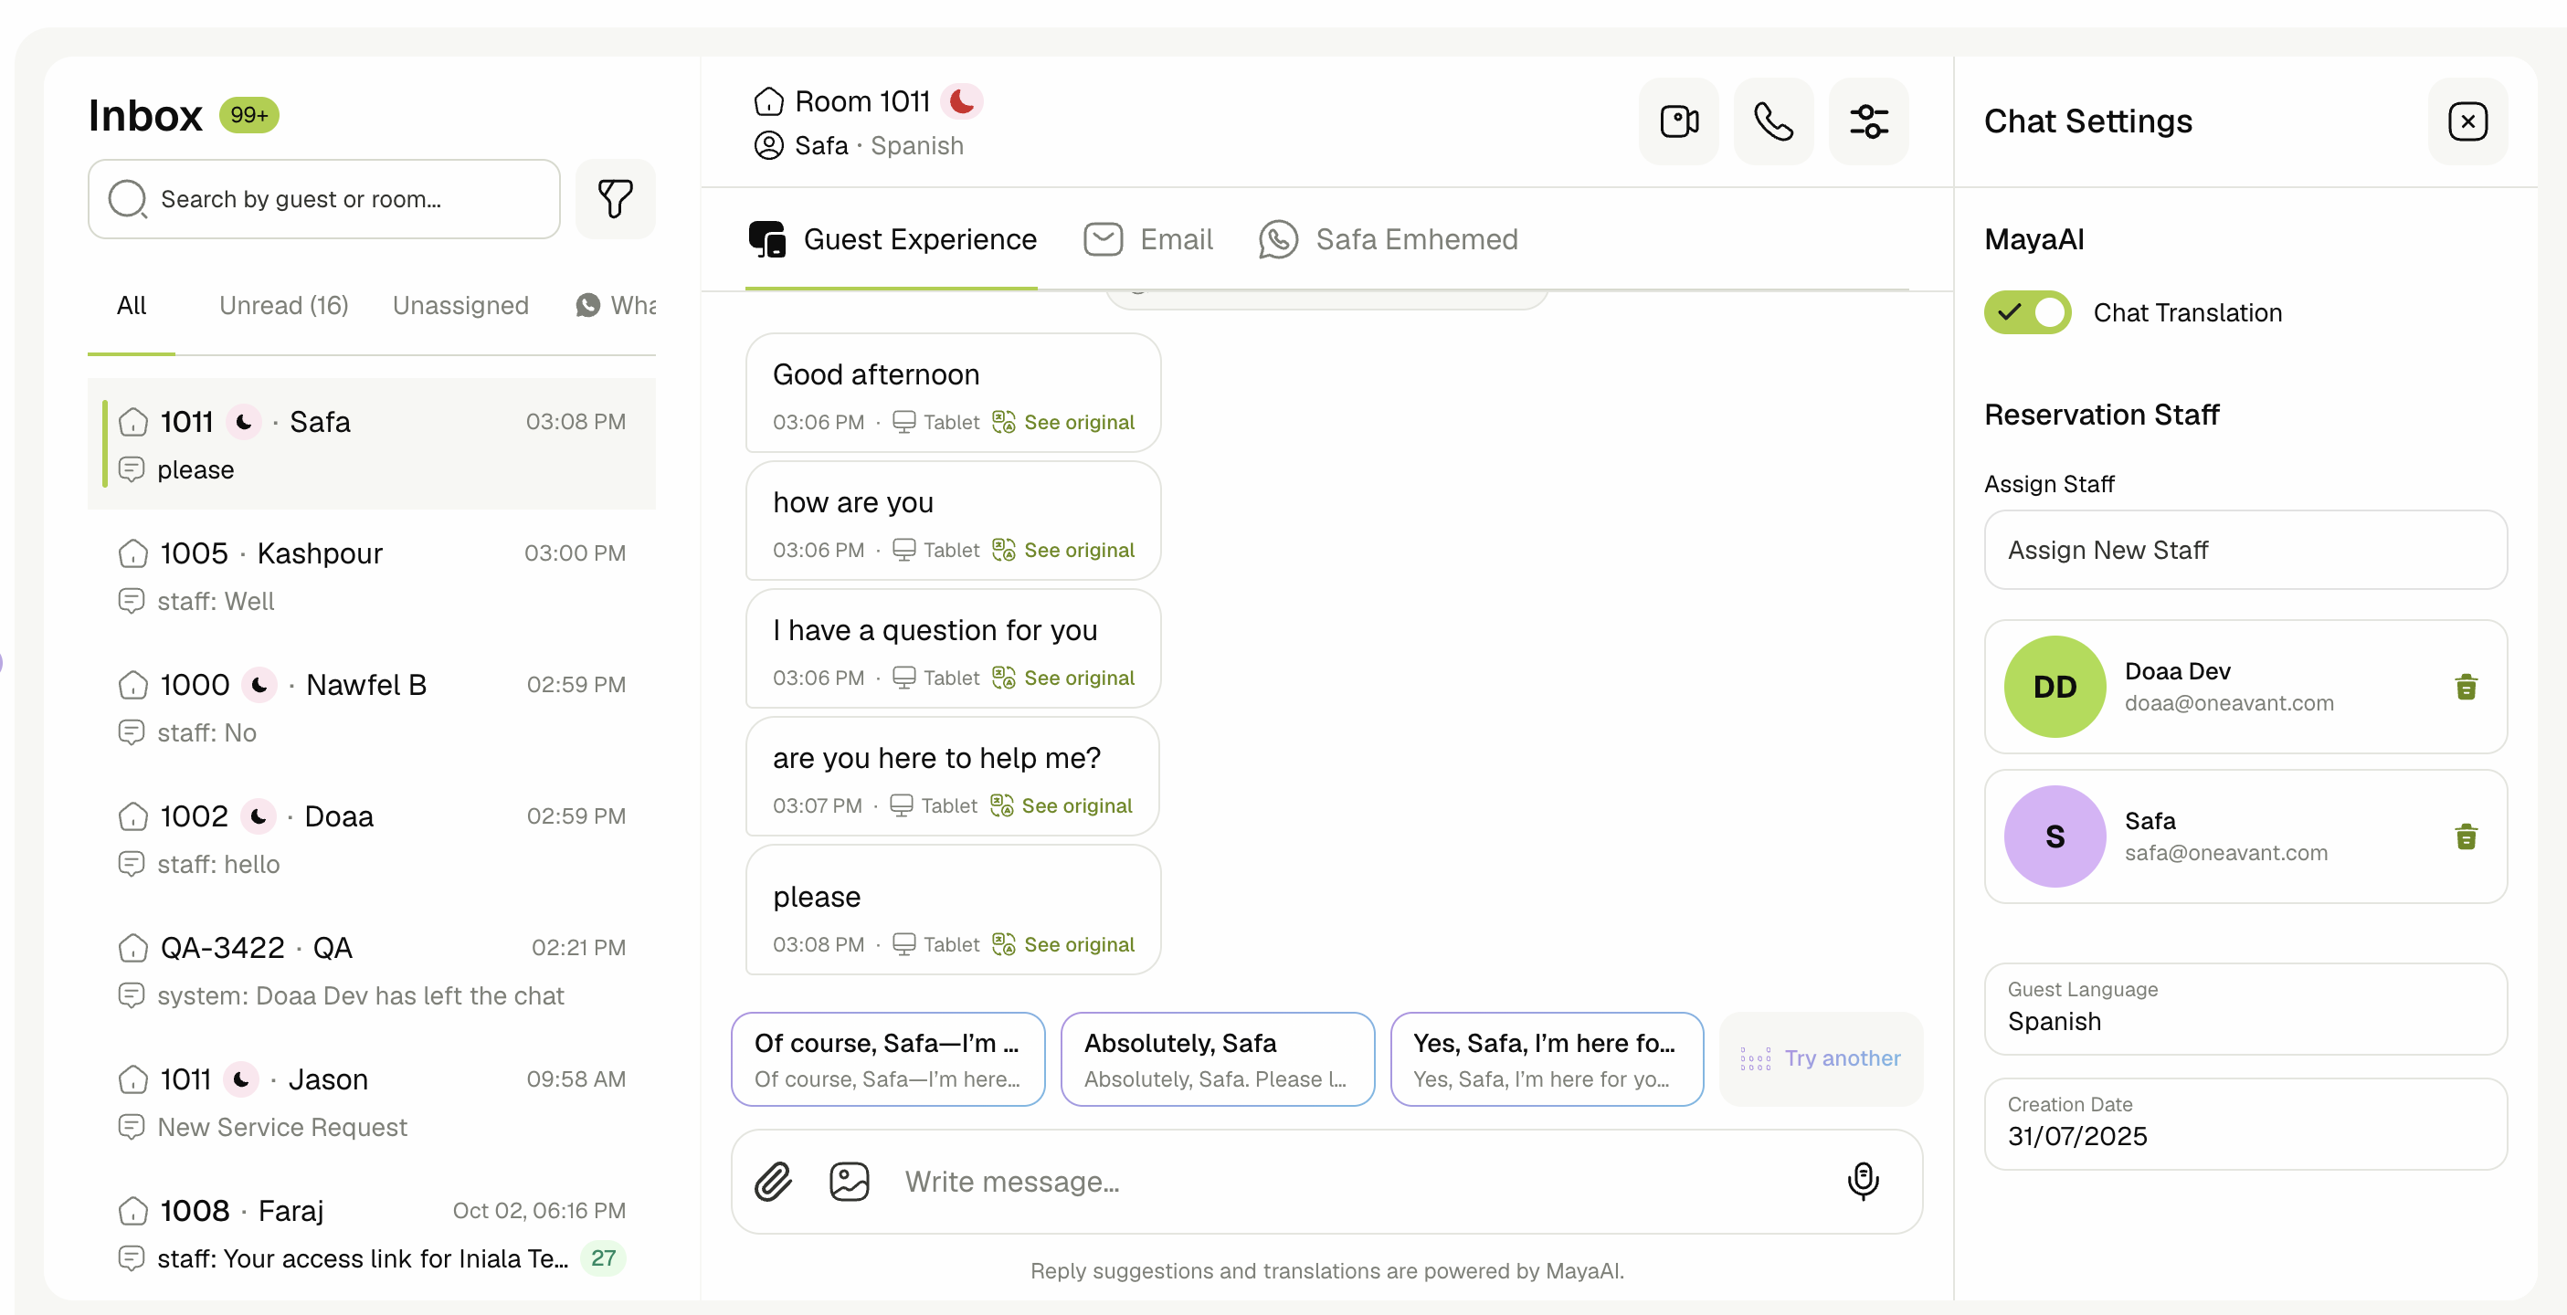Open the Guest Language Spanish field

point(2245,1008)
